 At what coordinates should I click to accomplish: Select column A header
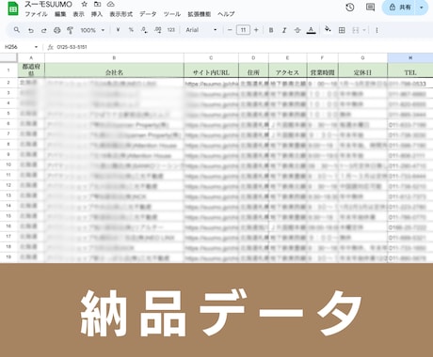coord(31,57)
